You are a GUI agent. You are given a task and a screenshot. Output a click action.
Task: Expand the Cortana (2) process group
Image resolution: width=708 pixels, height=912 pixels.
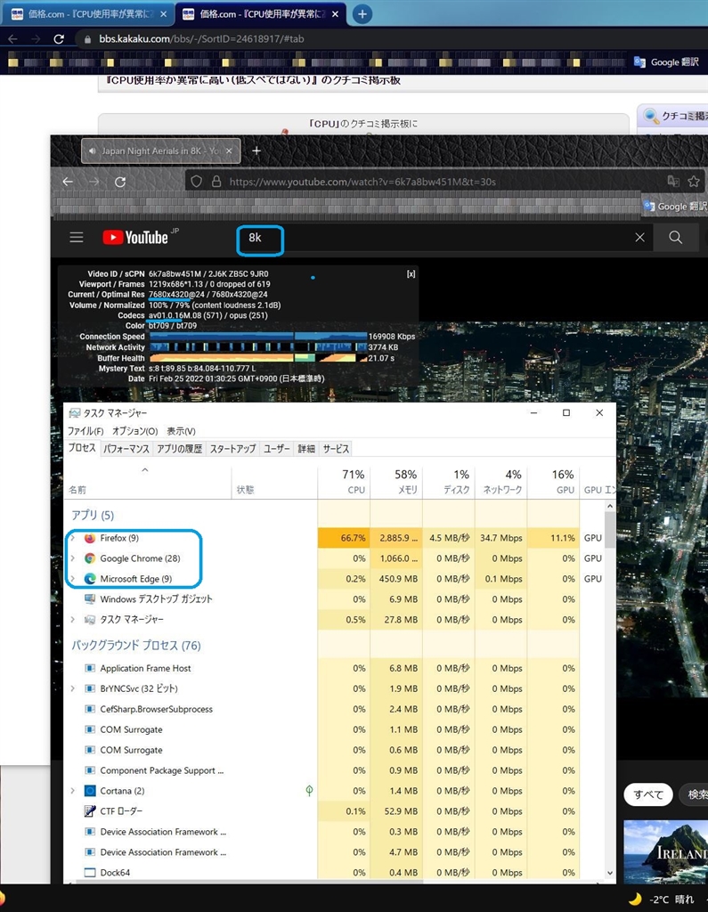coord(73,791)
